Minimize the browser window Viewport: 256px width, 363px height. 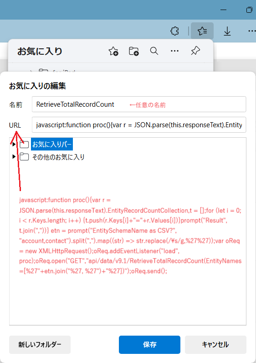[223, 10]
